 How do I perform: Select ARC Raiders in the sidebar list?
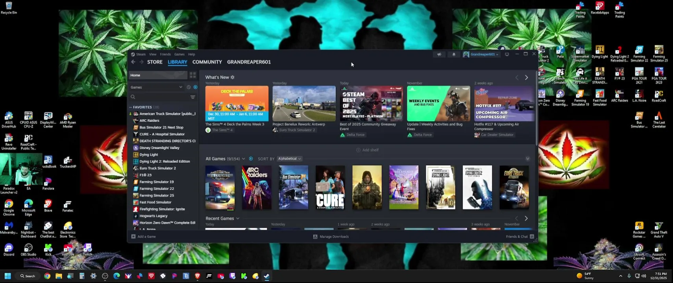point(165,121)
